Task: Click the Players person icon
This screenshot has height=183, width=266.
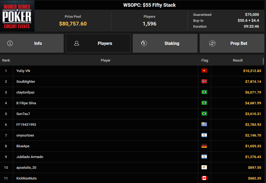Action: click(77, 43)
